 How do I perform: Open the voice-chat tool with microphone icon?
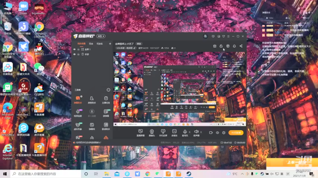78,113
